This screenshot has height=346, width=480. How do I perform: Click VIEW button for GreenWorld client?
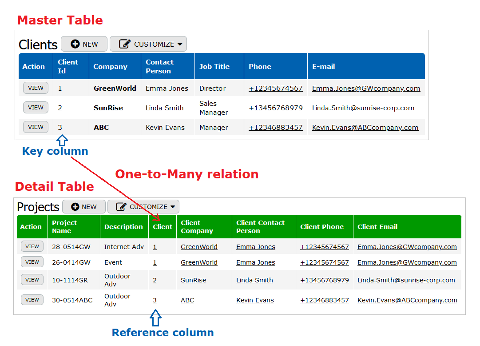(36, 88)
